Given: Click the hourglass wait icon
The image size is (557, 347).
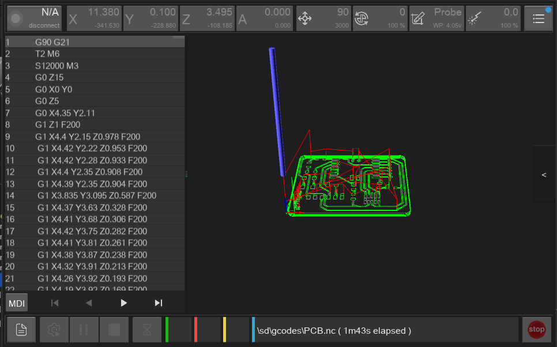Looking at the screenshot, I should pyautogui.click(x=147, y=330).
